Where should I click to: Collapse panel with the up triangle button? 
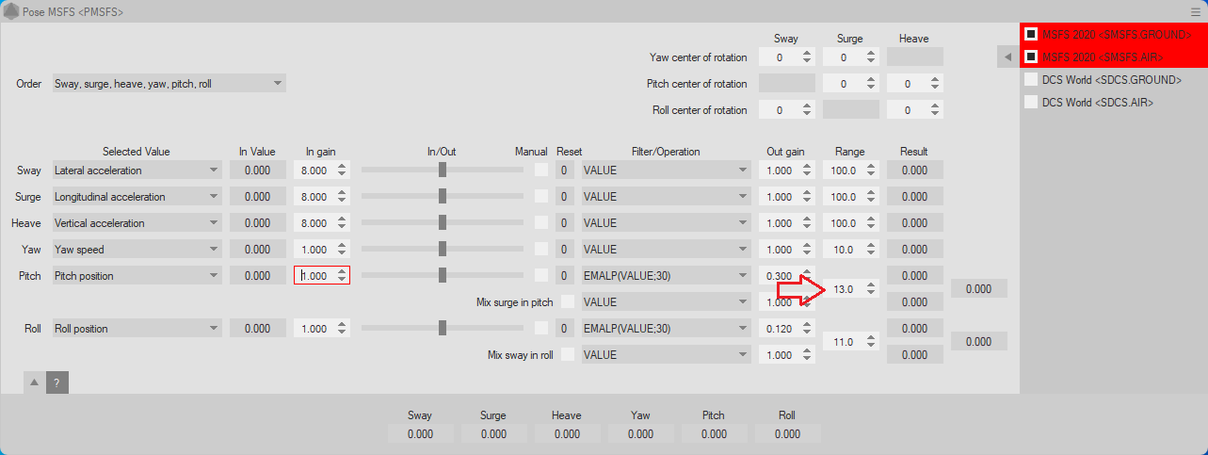[34, 382]
